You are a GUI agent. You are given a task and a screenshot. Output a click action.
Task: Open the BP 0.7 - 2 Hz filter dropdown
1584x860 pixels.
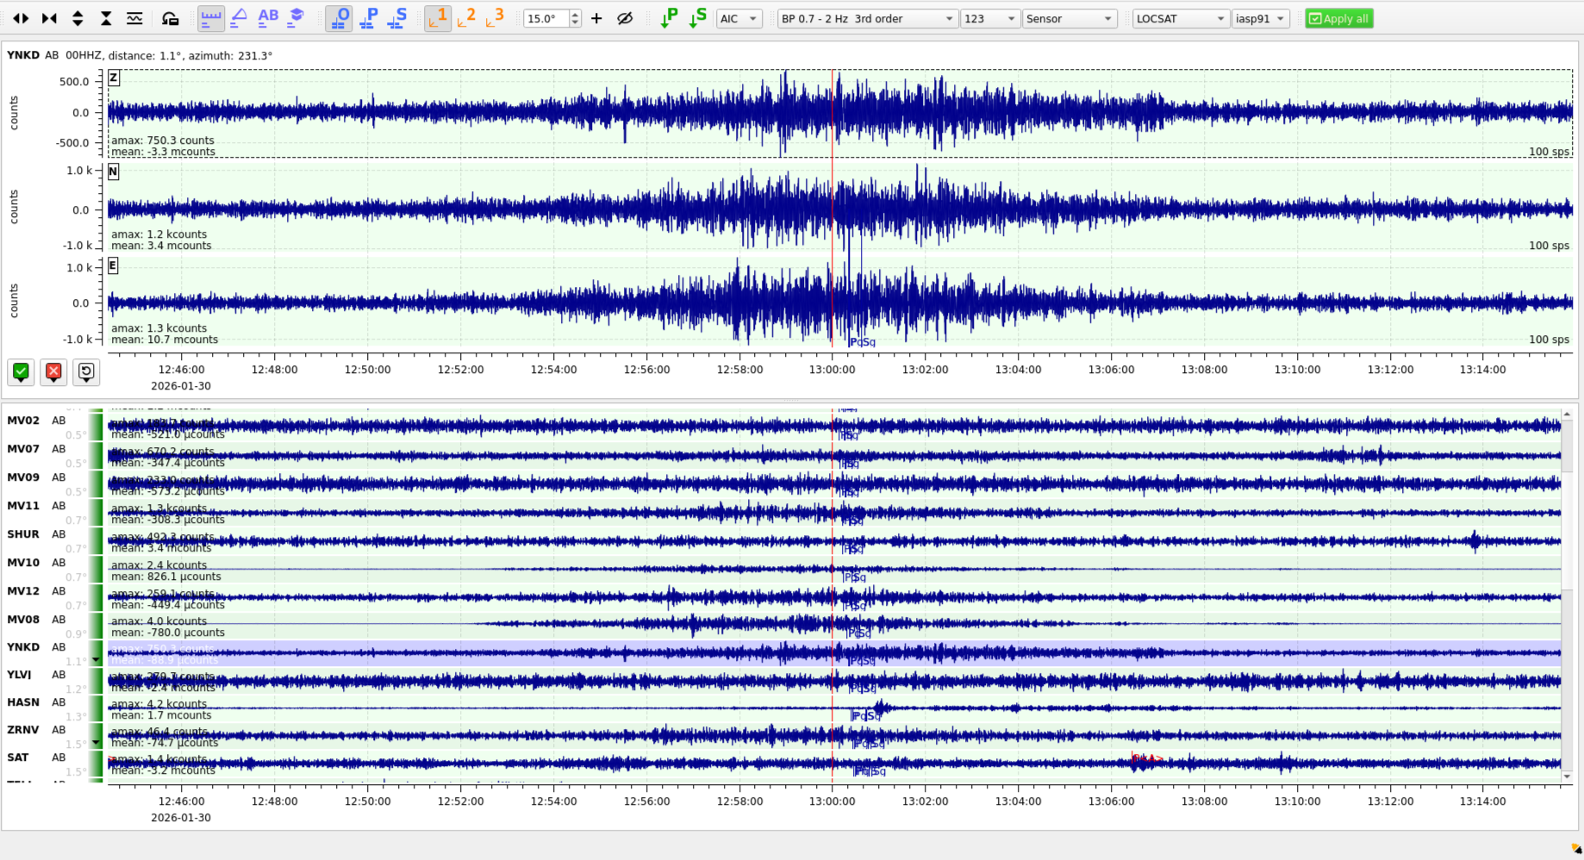tap(867, 18)
